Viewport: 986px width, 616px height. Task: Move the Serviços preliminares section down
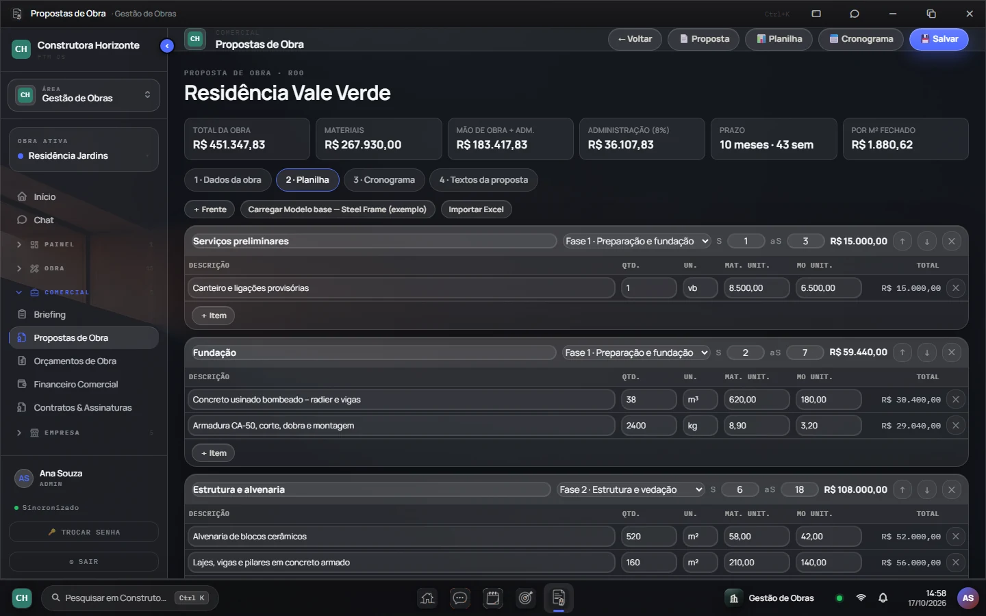point(927,241)
